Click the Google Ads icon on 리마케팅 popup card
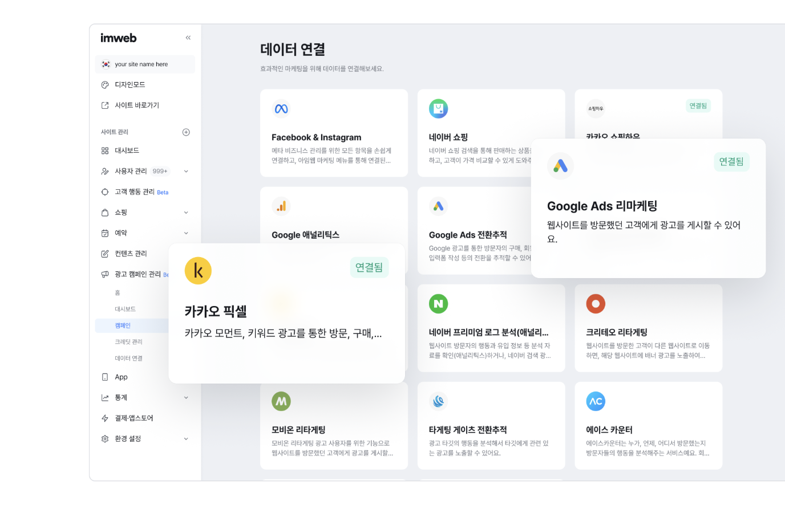 (x=561, y=166)
